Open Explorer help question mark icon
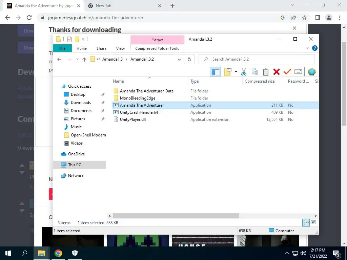 [x=314, y=48]
